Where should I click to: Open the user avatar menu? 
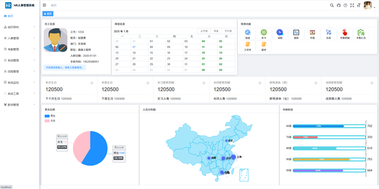[x=369, y=5]
